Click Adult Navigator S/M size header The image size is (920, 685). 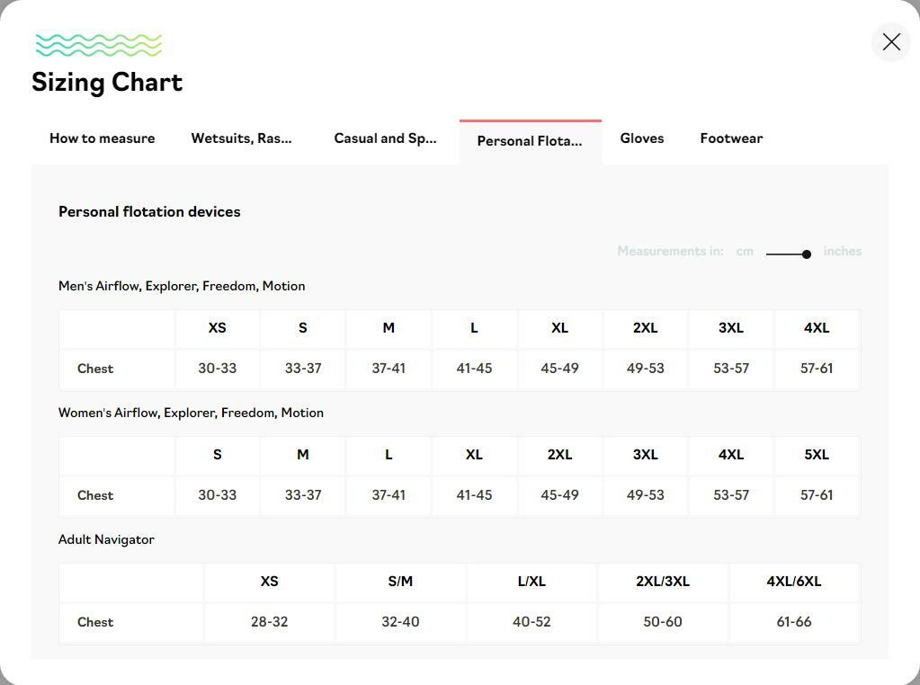400,582
